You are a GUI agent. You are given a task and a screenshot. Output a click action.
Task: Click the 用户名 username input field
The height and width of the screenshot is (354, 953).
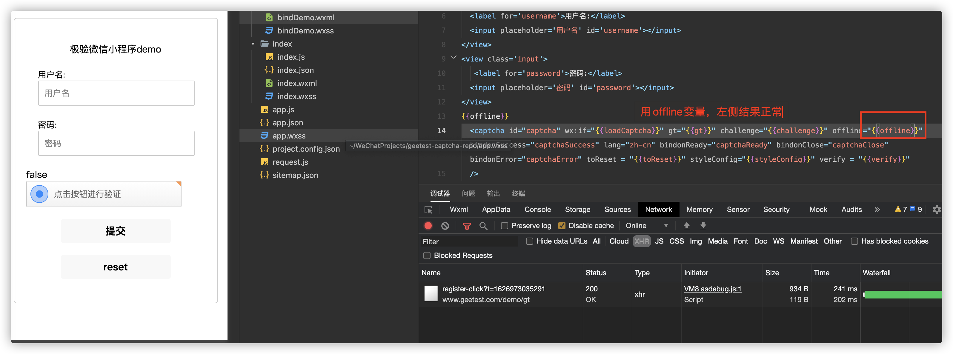[x=116, y=93]
